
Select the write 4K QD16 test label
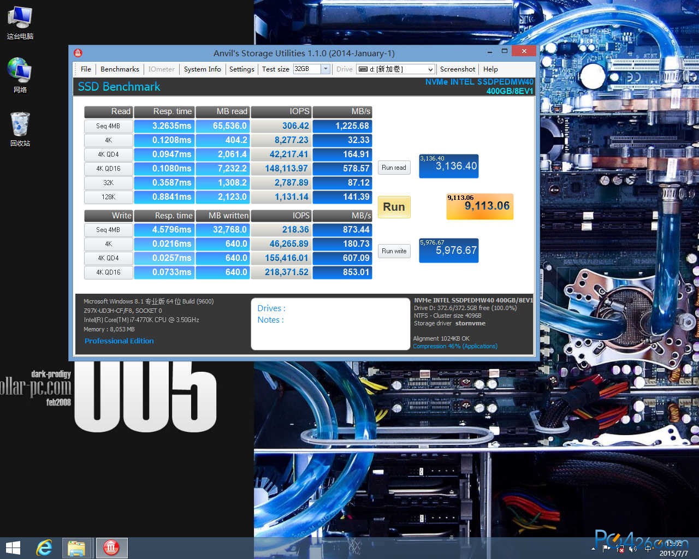point(108,272)
